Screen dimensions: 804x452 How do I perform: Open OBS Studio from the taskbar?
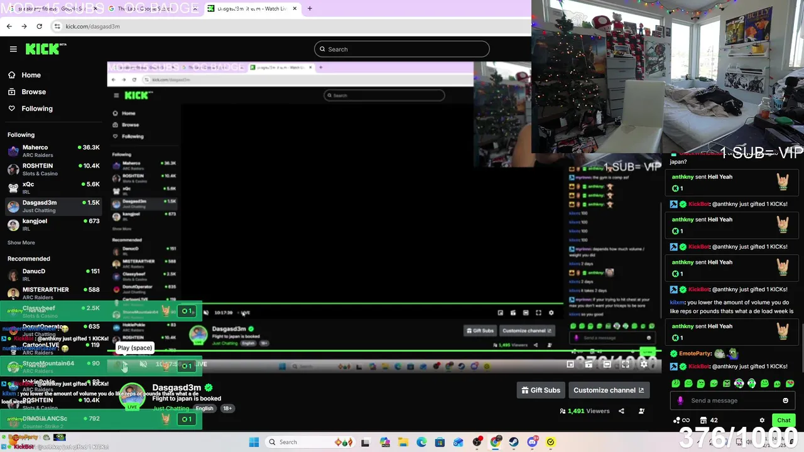[477, 442]
